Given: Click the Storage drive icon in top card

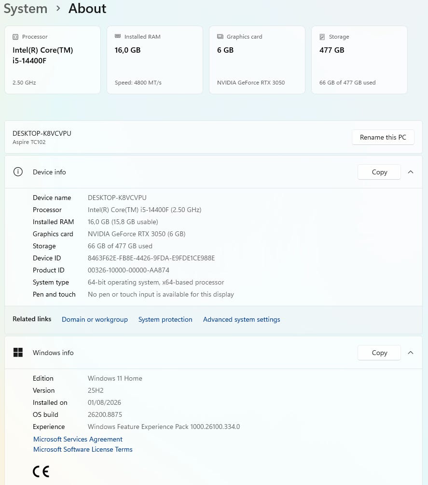Looking at the screenshot, I should pos(322,37).
